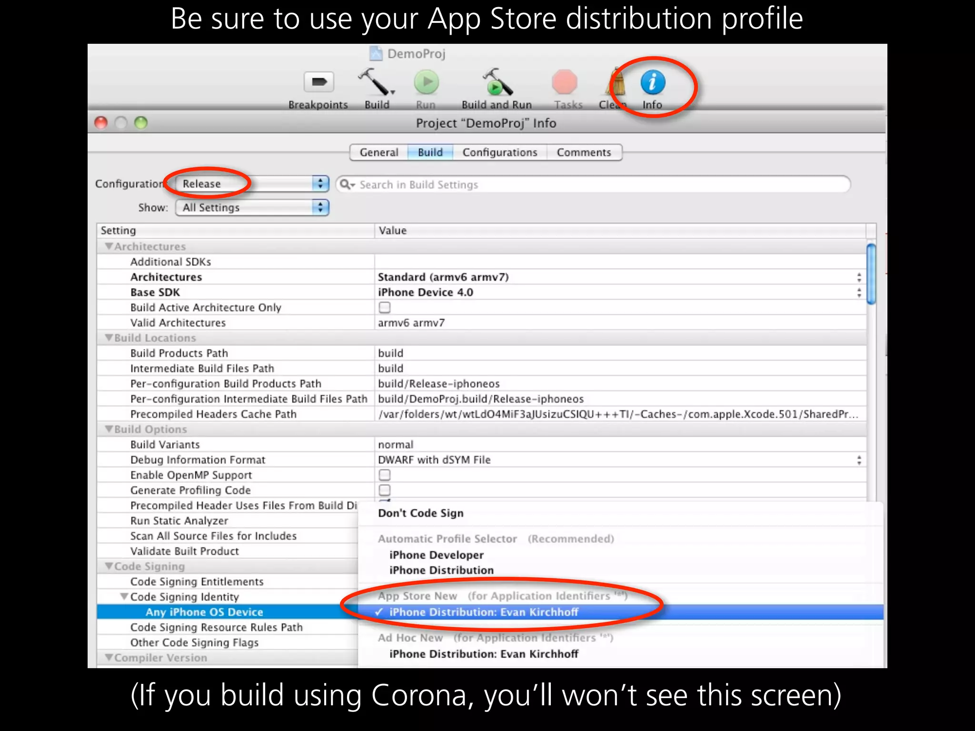Click the Value column header
The image size is (975, 731).
pos(620,230)
